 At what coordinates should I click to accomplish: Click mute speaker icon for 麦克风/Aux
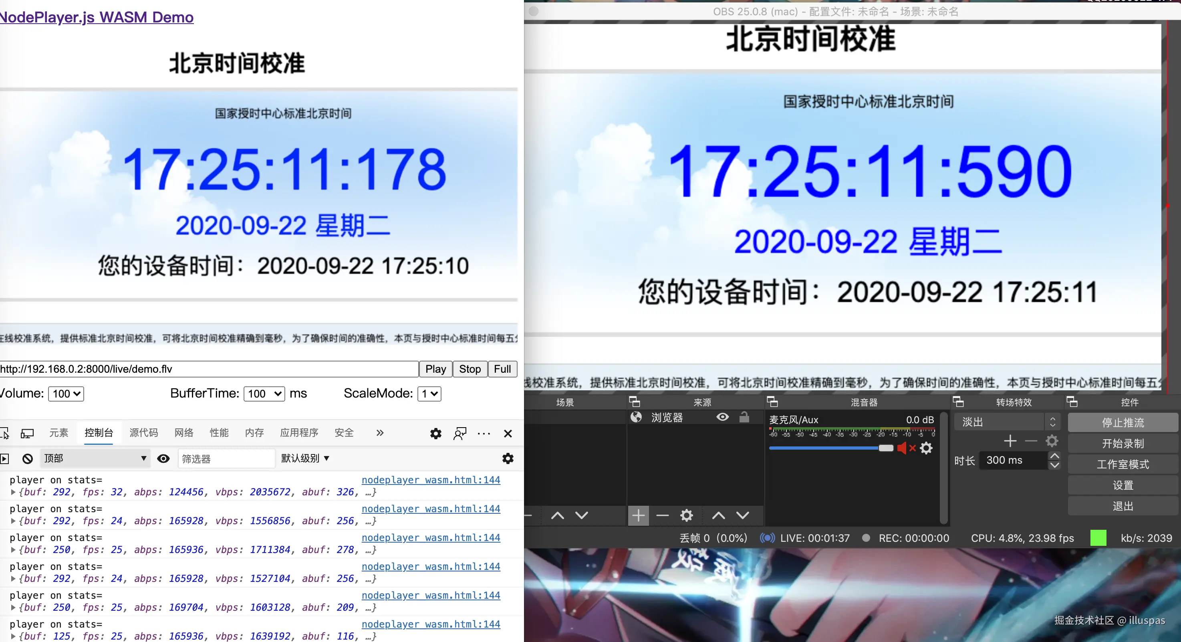click(902, 448)
